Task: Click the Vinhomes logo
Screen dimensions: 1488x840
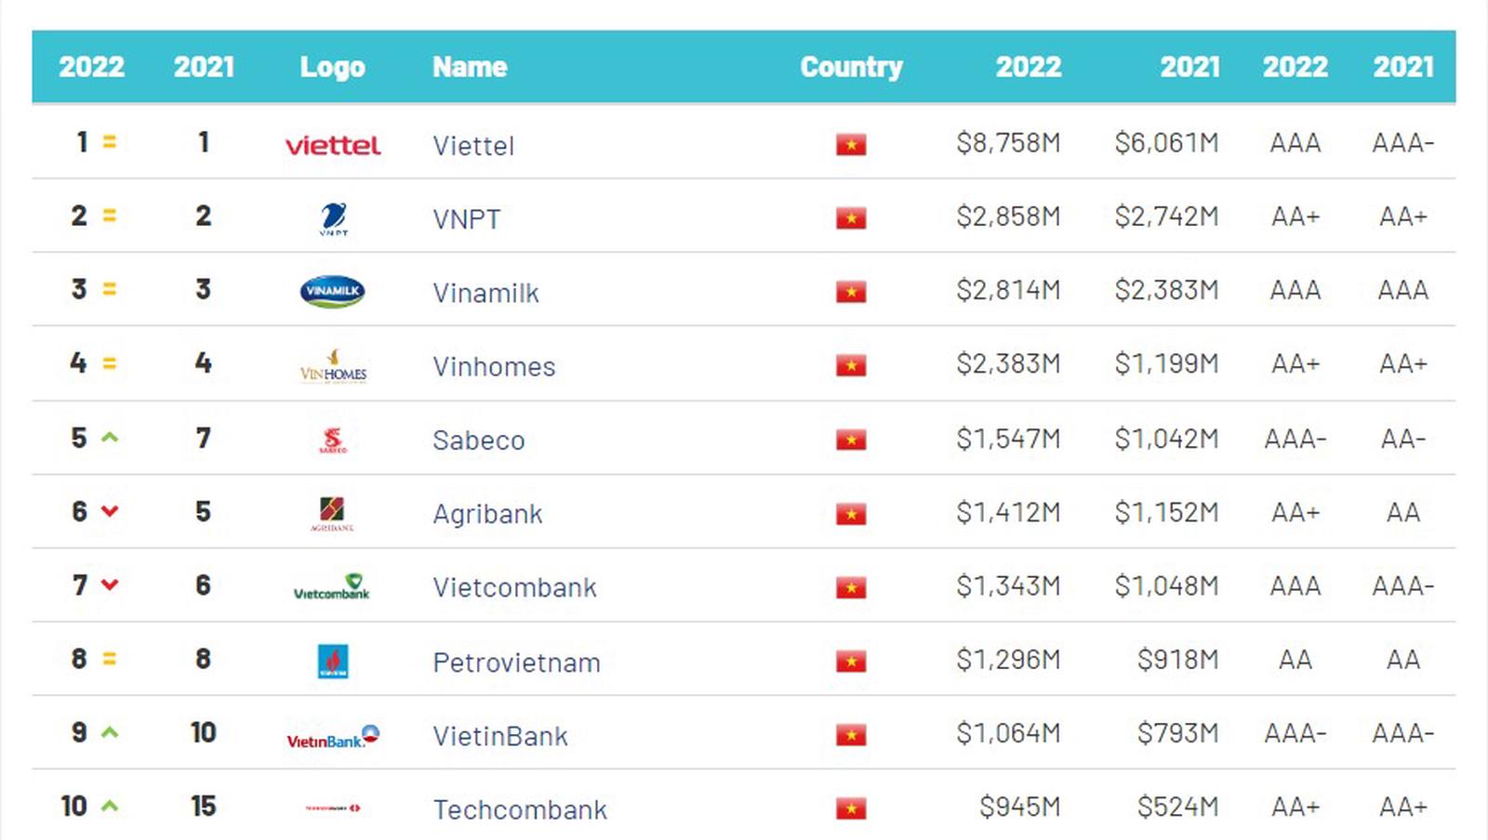Action: pyautogui.click(x=333, y=367)
